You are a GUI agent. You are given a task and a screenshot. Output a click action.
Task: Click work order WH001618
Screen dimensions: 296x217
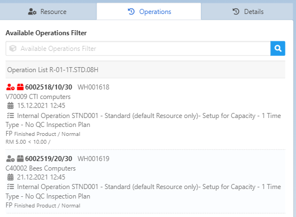(x=93, y=87)
